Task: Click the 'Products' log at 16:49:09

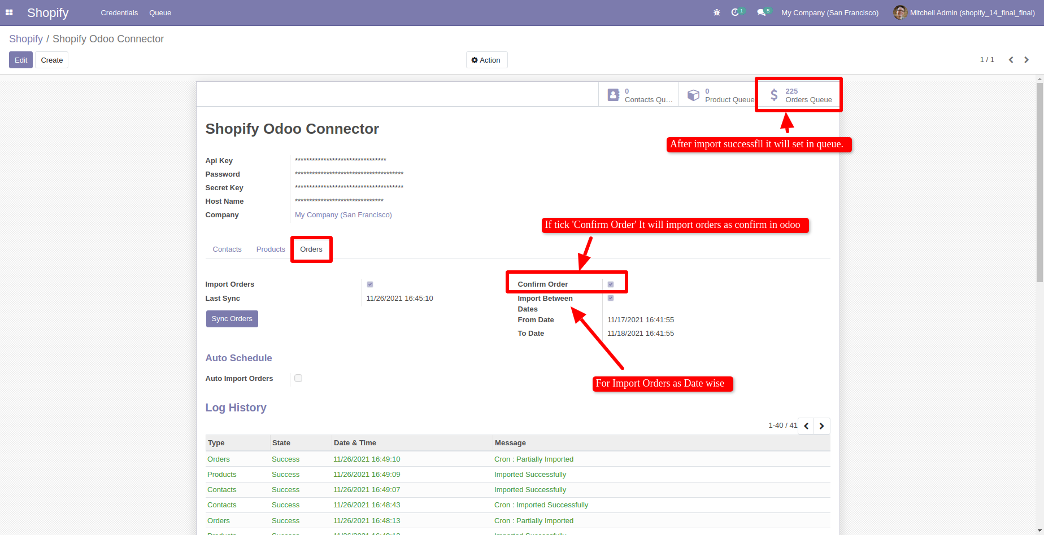Action: 518,475
